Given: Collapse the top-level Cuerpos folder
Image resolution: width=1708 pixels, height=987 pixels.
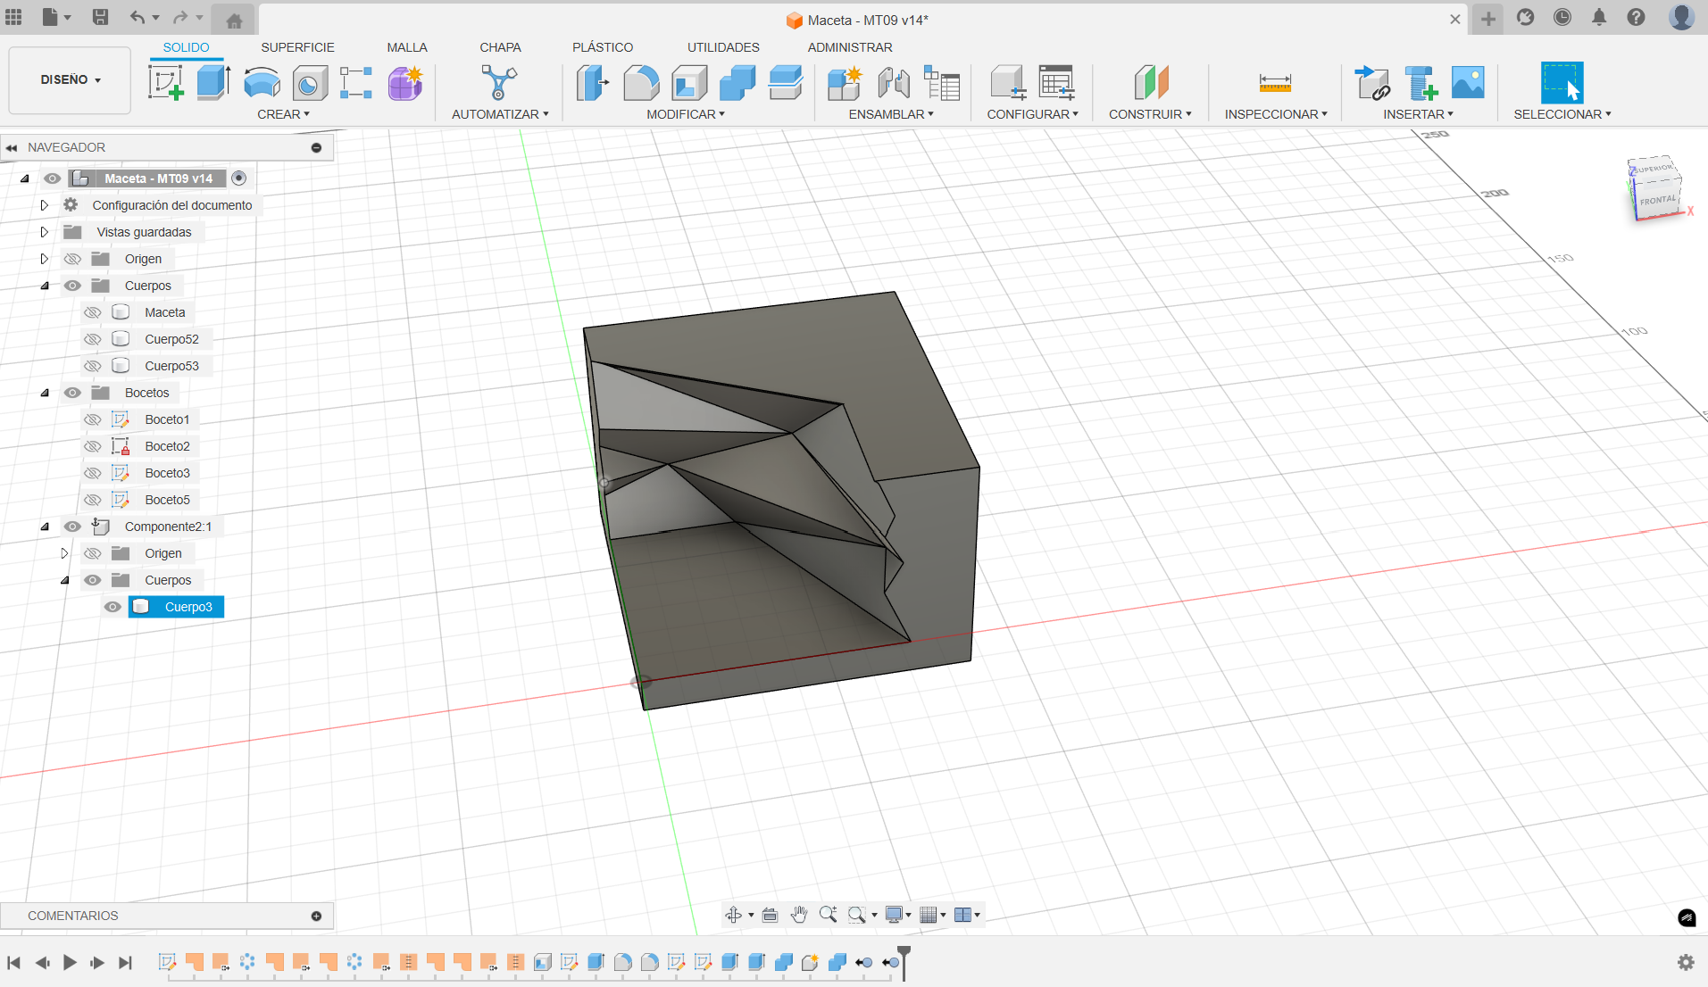Looking at the screenshot, I should coord(45,286).
